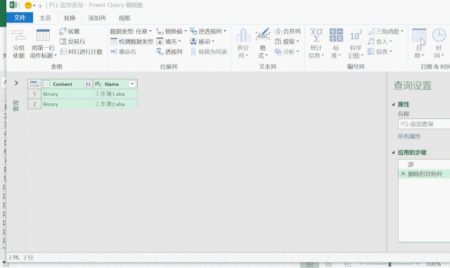This screenshot has width=450, height=268.
Task: Click 反转行 reverse rows
Action: (x=72, y=42)
